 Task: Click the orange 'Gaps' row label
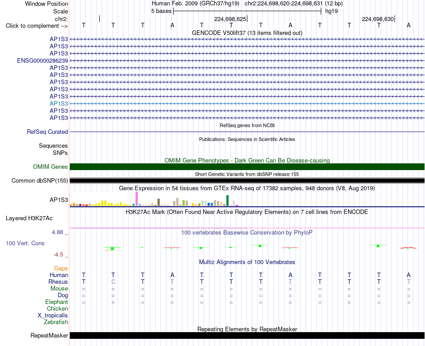coord(61,269)
